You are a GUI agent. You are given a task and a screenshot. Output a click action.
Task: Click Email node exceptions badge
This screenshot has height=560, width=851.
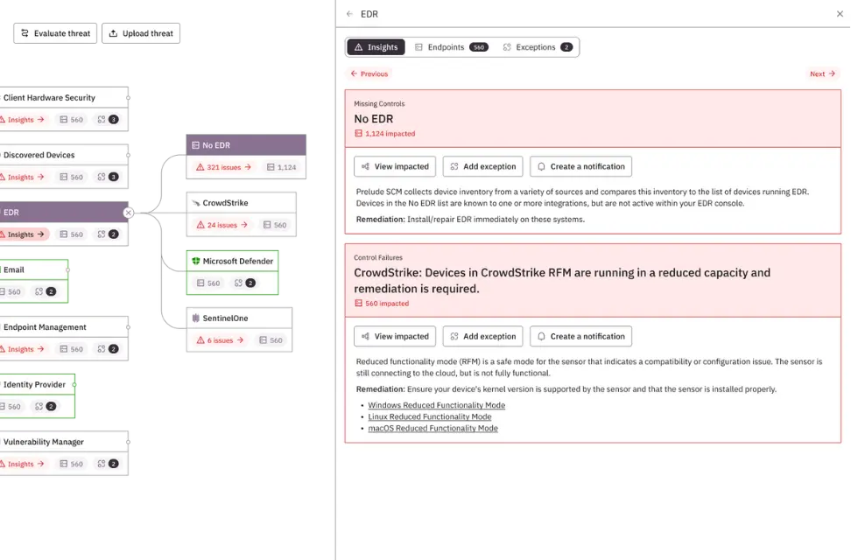[46, 291]
